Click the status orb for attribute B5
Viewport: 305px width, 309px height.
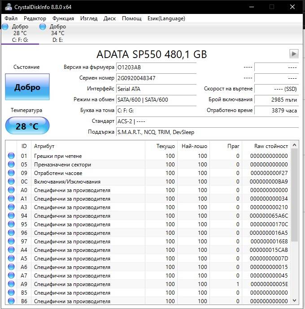11,292
